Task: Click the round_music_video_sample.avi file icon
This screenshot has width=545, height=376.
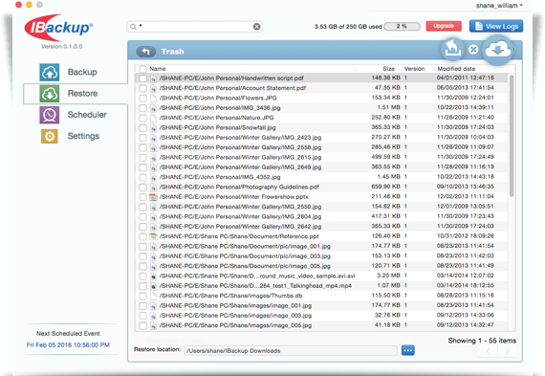Action: pos(153,276)
